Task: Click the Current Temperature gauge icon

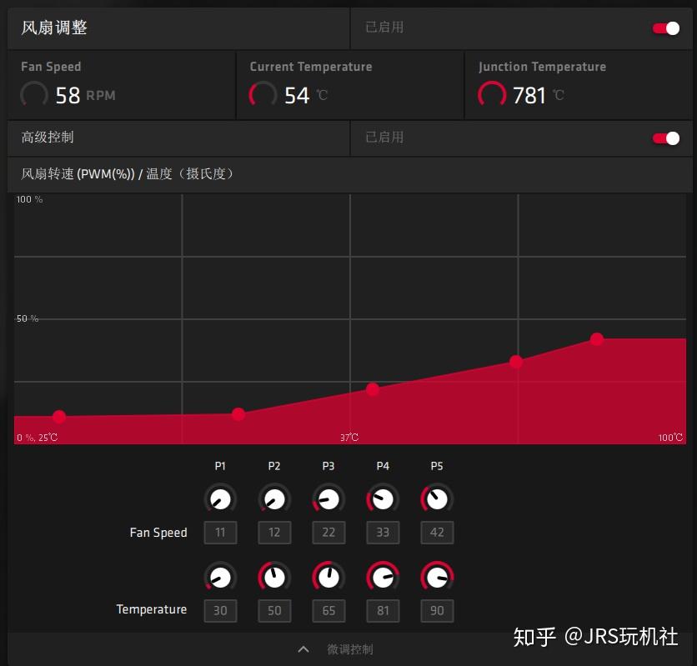Action: tap(263, 95)
